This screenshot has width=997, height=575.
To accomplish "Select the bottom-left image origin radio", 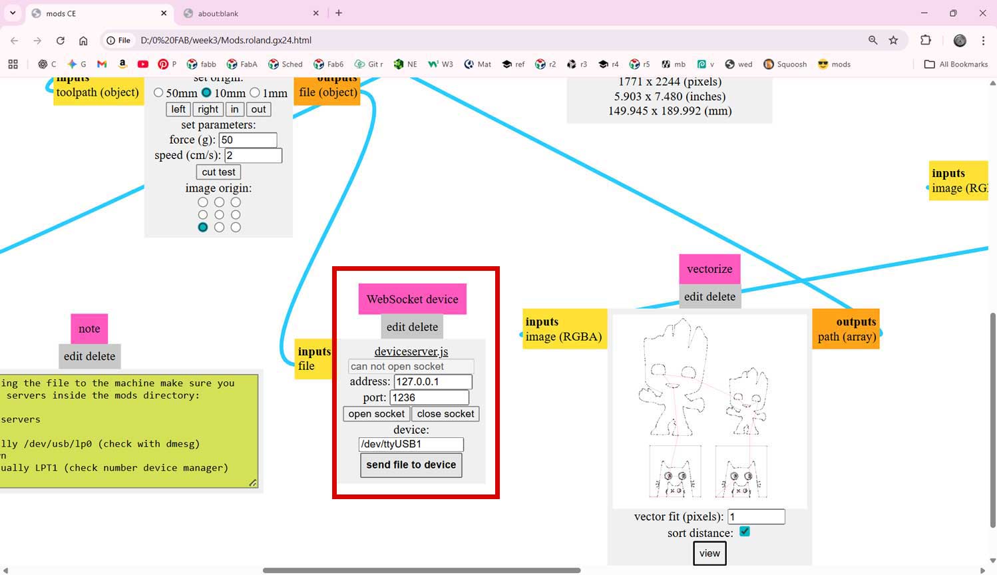I will pyautogui.click(x=203, y=228).
